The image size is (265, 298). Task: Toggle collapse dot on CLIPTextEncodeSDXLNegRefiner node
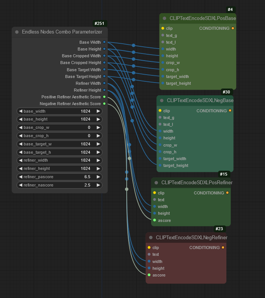pos(151,238)
